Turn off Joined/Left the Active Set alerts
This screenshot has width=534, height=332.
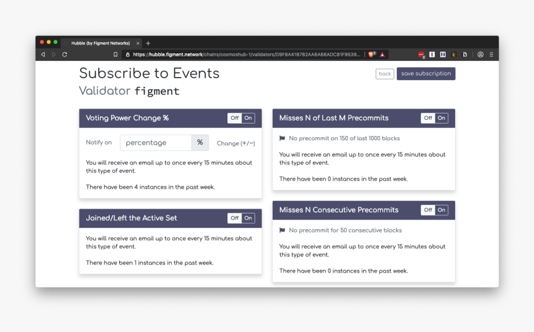(x=234, y=218)
